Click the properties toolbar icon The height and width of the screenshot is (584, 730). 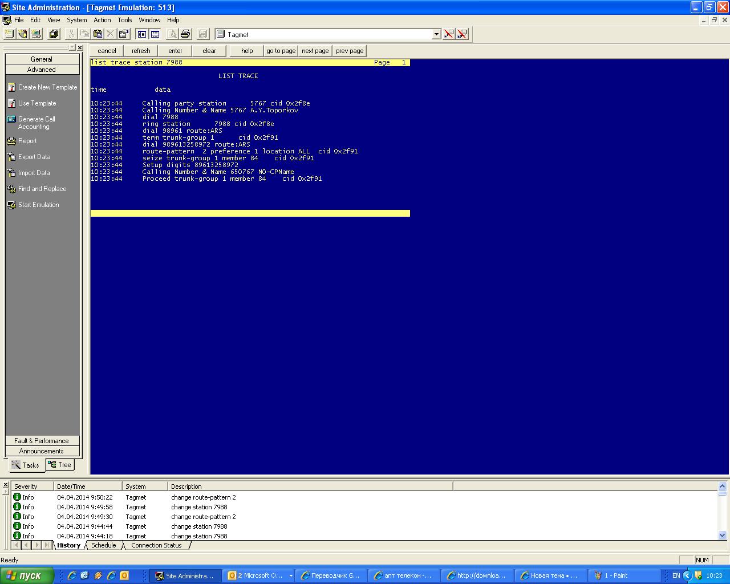[x=123, y=34]
